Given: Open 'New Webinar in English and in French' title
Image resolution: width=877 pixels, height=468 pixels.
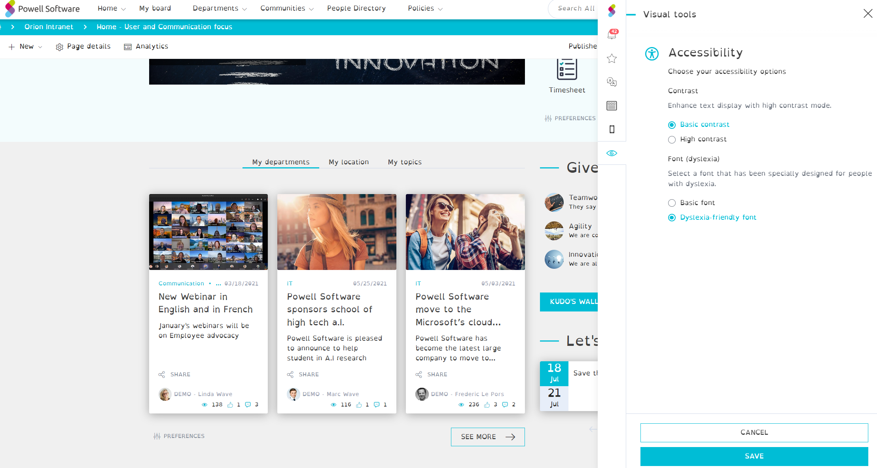Looking at the screenshot, I should pyautogui.click(x=206, y=303).
